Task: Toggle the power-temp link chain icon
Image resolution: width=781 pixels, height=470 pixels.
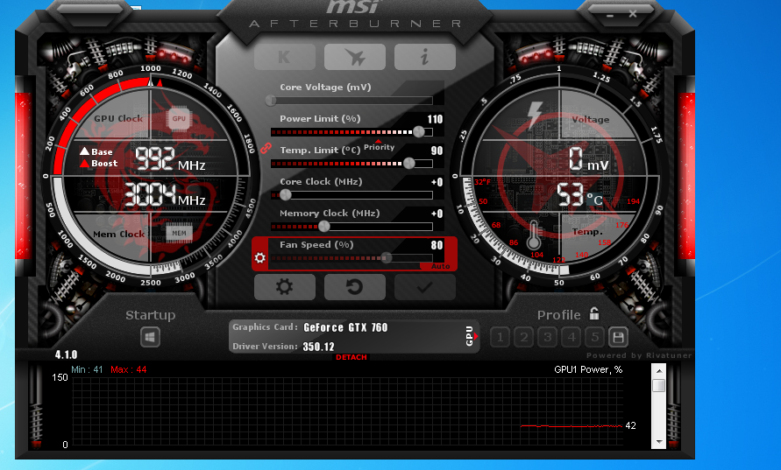Action: click(x=266, y=148)
